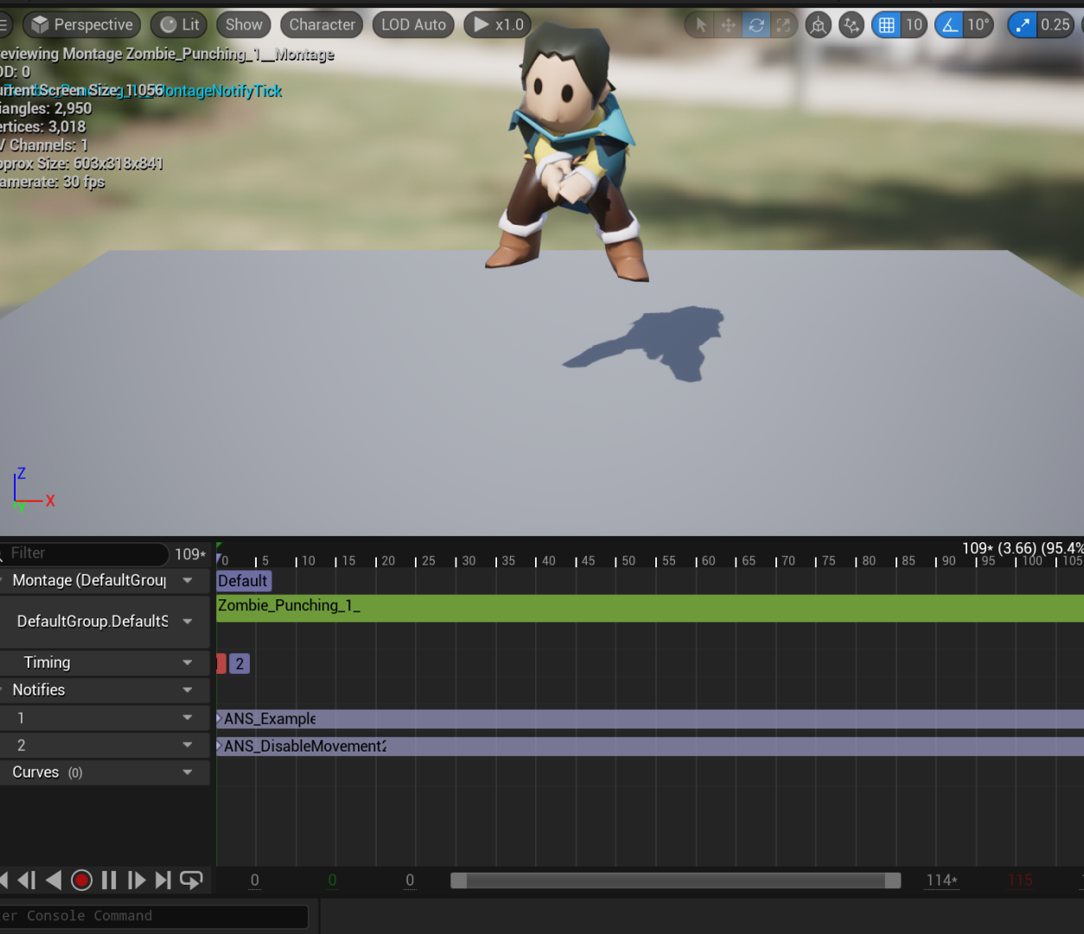1084x934 pixels.
Task: Enable looping playback
Action: pos(190,880)
